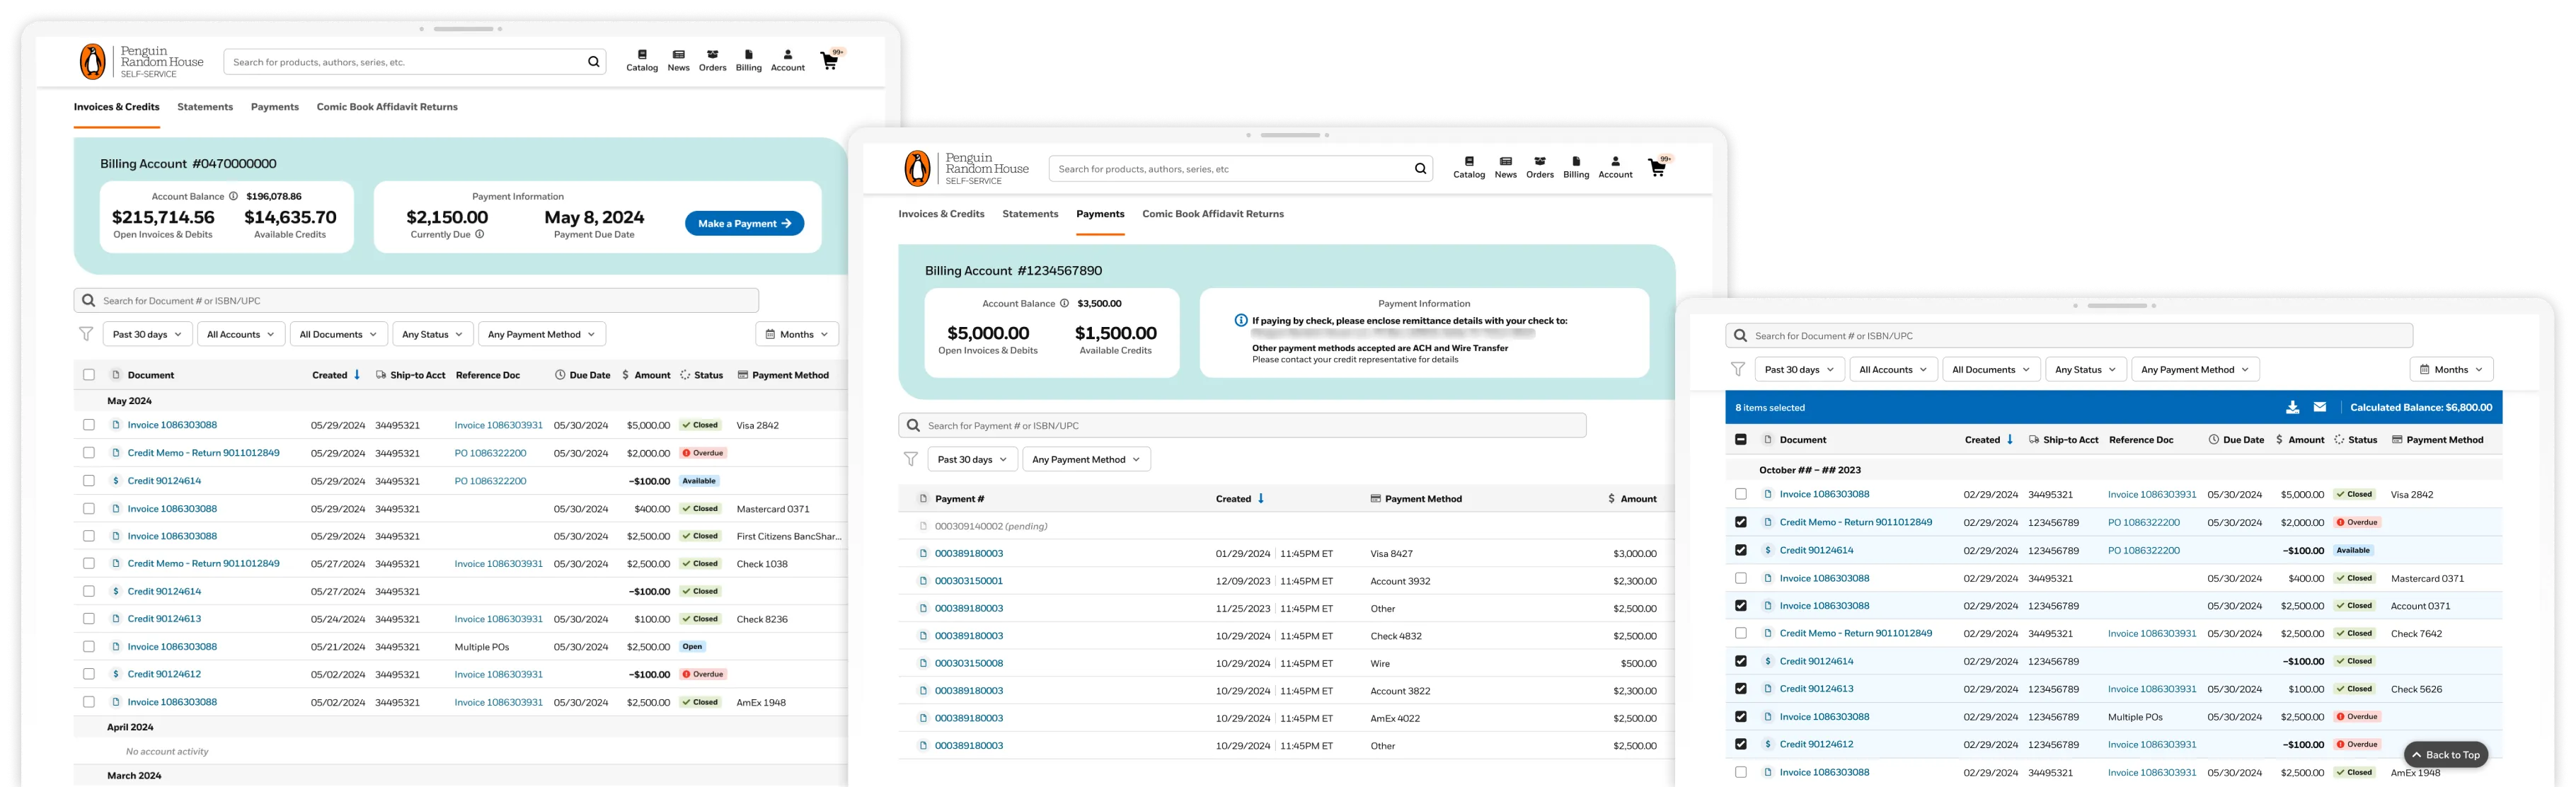This screenshot has height=787, width=2576.
Task: Open the shopping cart in the left window
Action: click(829, 61)
